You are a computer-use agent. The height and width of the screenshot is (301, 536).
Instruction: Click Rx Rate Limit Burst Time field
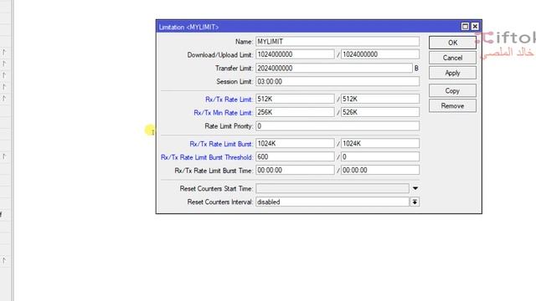click(x=295, y=171)
